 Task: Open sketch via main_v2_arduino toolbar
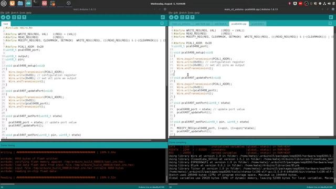[x=187, y=17]
